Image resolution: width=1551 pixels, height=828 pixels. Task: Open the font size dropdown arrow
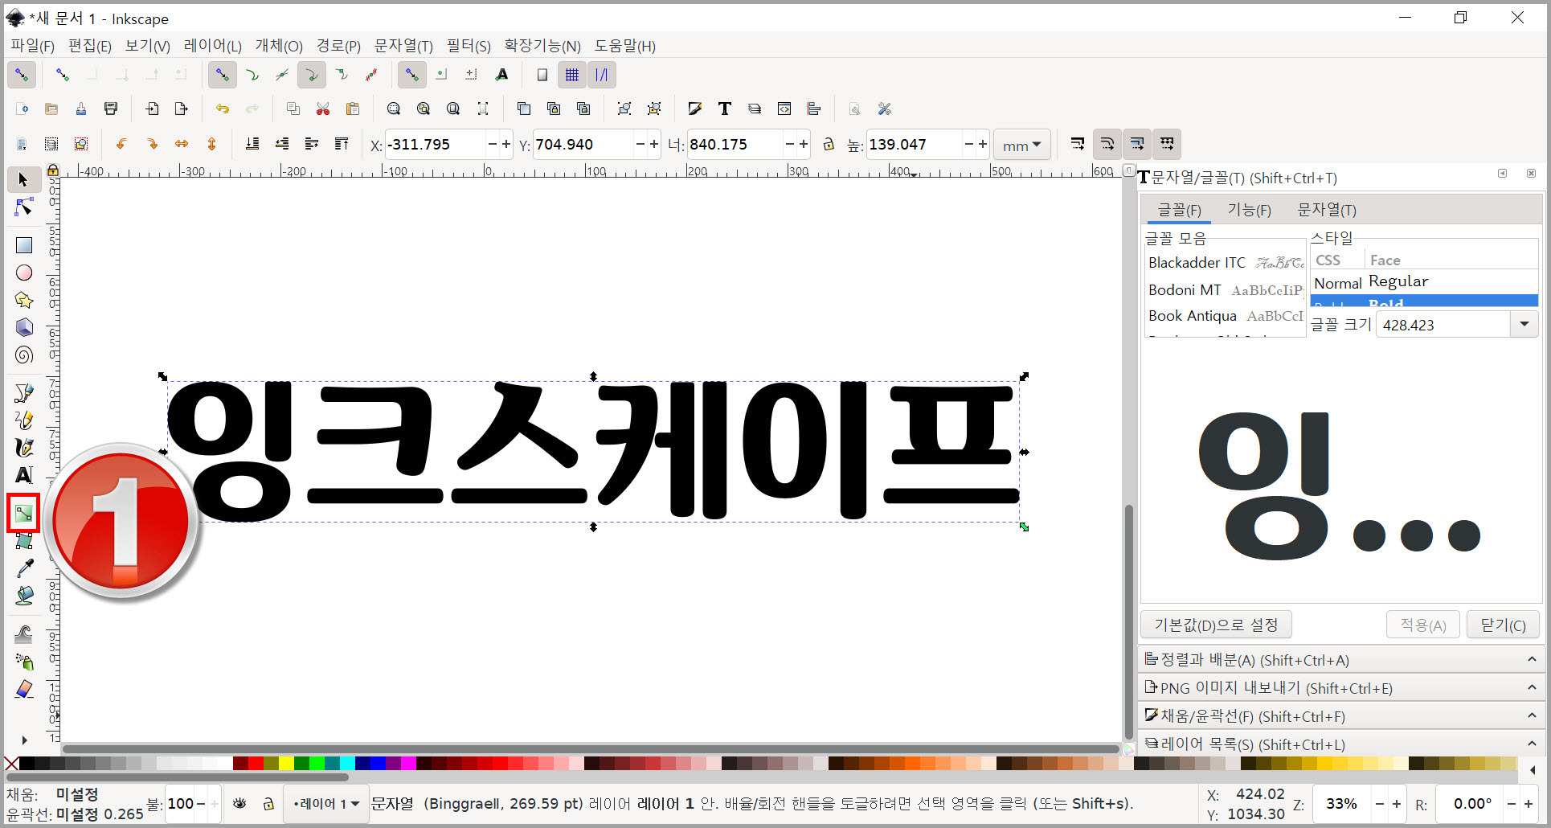coord(1524,325)
